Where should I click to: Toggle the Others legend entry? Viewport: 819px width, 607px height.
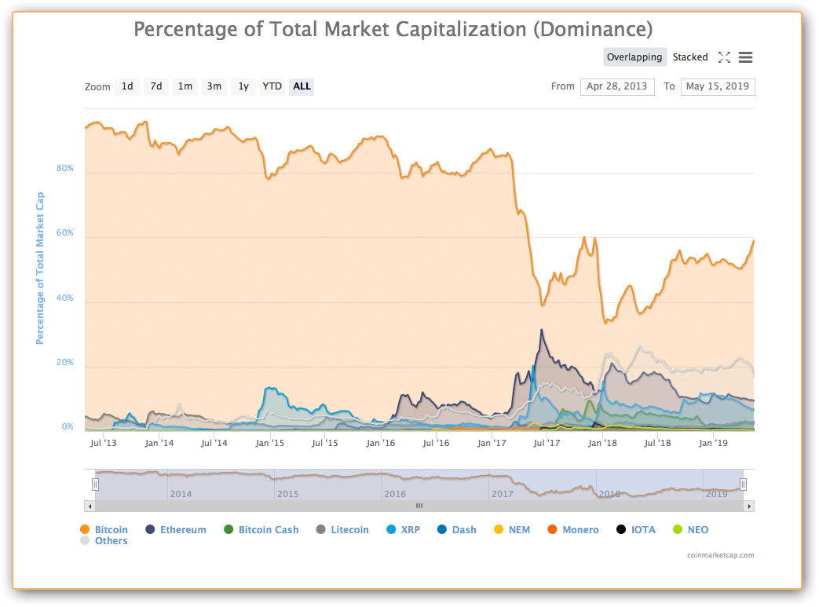pos(85,541)
